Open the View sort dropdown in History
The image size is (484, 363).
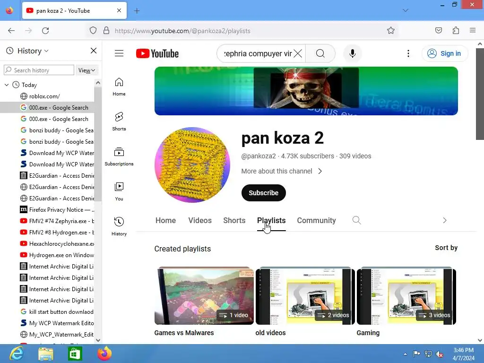[86, 70]
